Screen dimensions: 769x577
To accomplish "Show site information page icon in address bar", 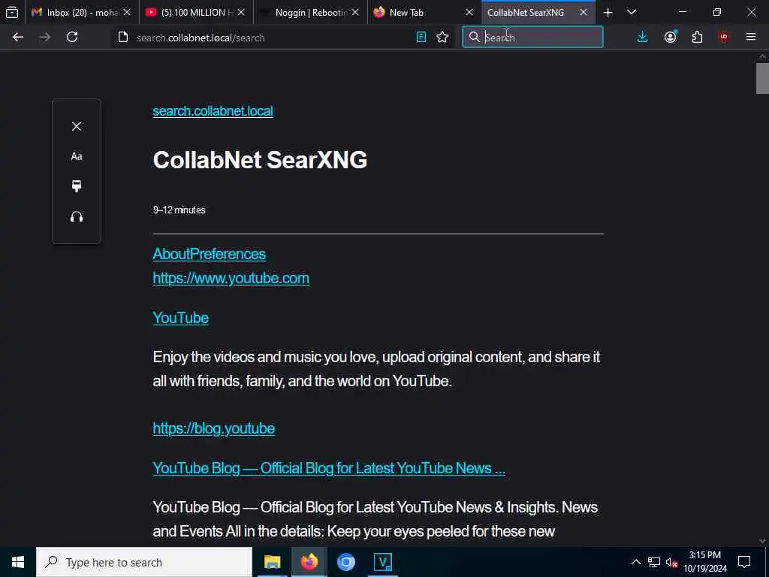I will 123,38.
